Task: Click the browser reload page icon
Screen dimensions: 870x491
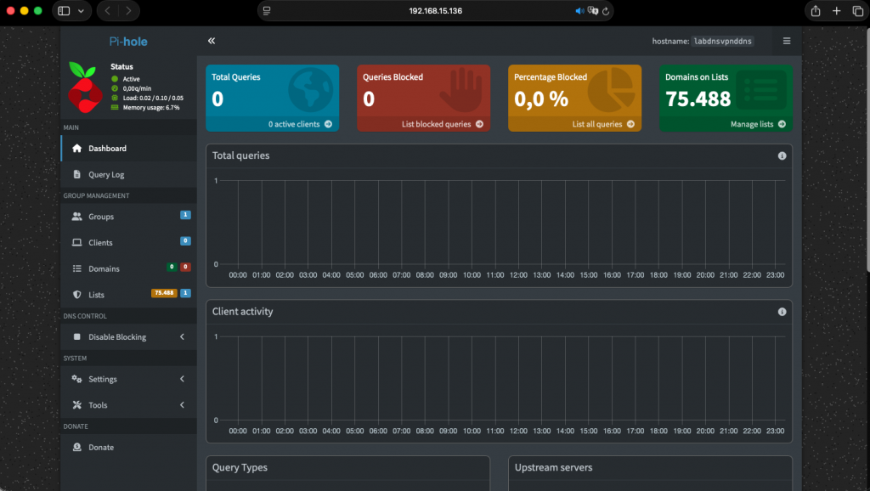Action: click(606, 11)
